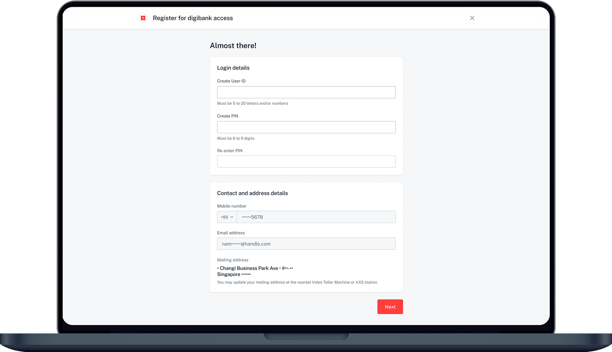Focus the Create User ID field
612x352 pixels.
point(306,92)
